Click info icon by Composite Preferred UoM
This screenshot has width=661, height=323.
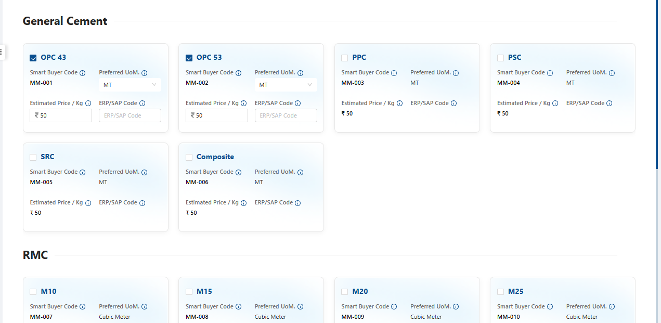tap(300, 173)
